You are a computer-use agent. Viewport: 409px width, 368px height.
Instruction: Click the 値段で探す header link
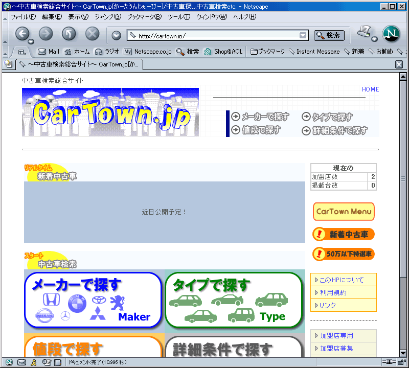coord(256,130)
